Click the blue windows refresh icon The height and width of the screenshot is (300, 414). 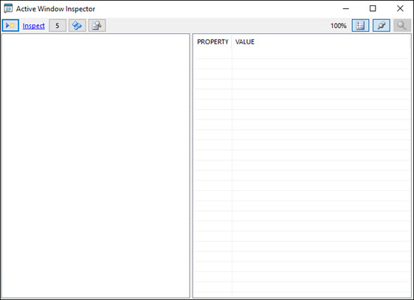[77, 26]
